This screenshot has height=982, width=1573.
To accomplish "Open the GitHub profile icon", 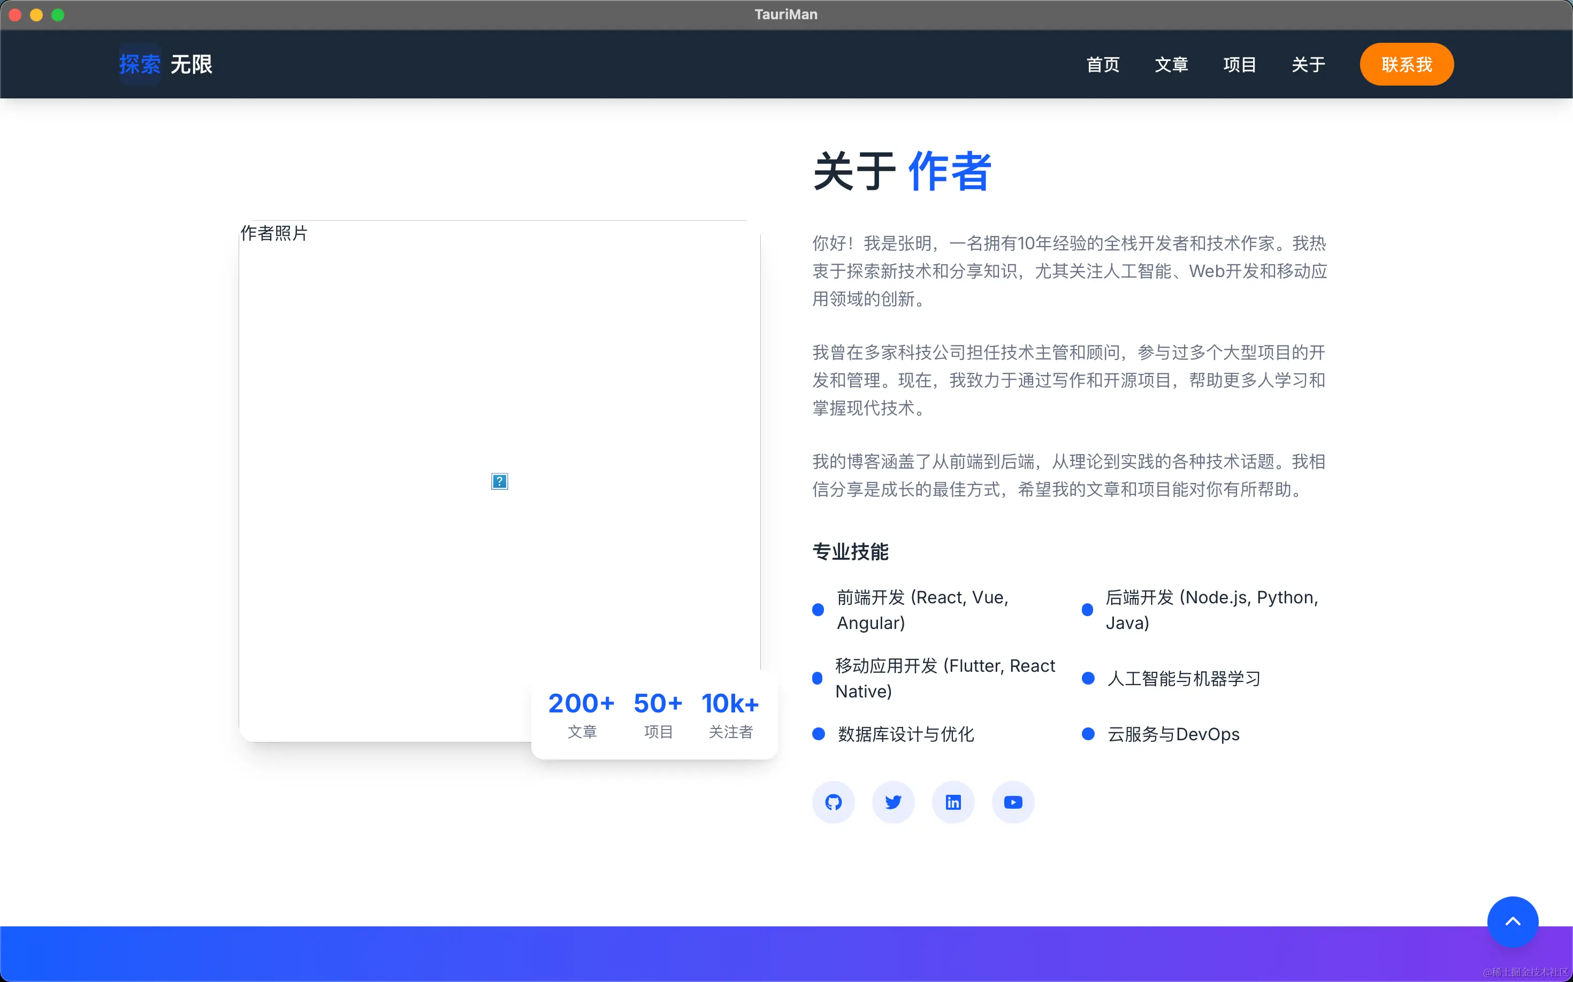I will pos(833,802).
